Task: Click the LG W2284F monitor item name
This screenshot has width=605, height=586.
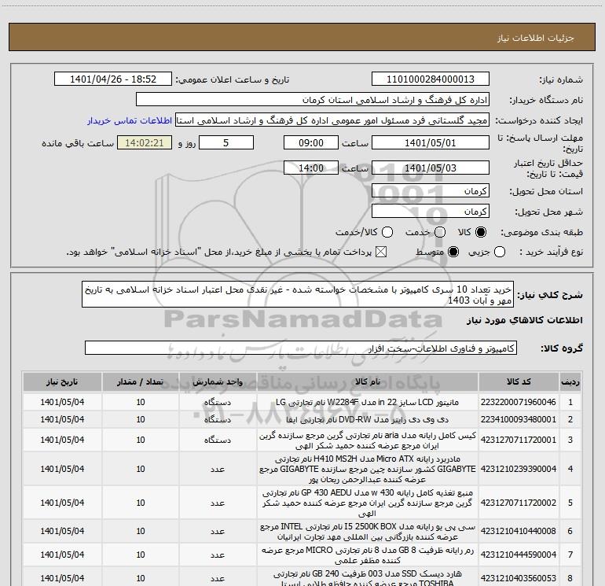Action: tap(368, 402)
